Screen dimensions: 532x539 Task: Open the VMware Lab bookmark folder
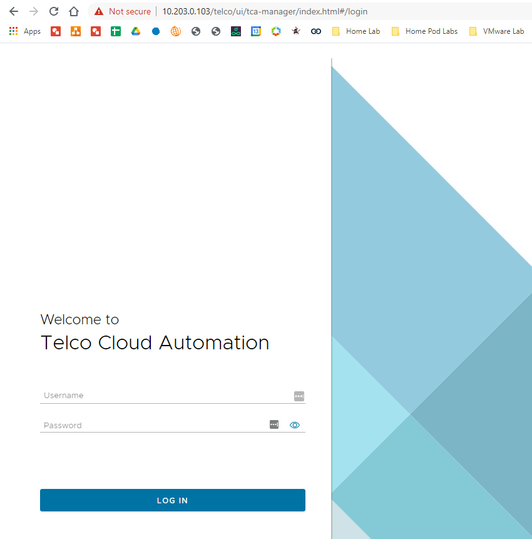pyautogui.click(x=496, y=31)
